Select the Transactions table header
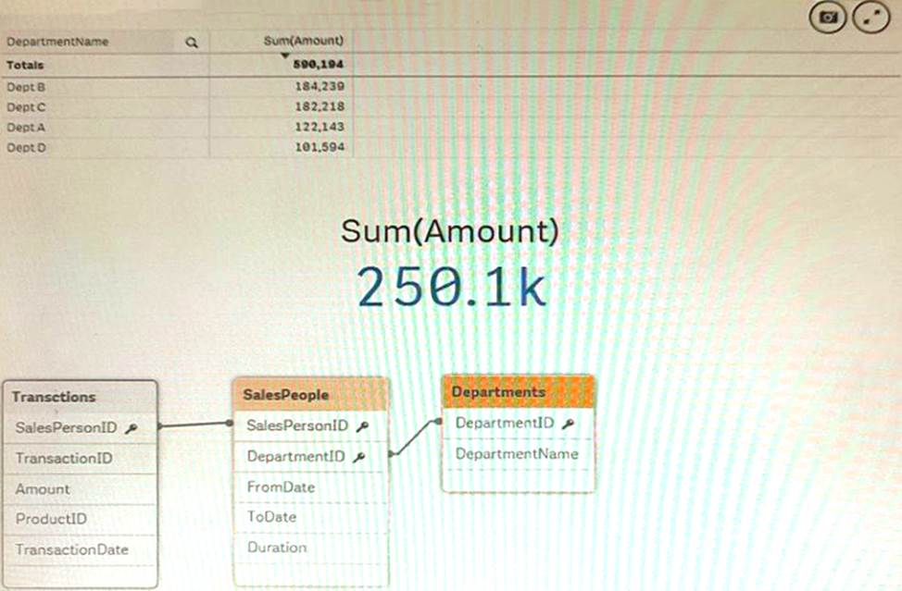Screen dimensions: 902x591 tap(54, 397)
